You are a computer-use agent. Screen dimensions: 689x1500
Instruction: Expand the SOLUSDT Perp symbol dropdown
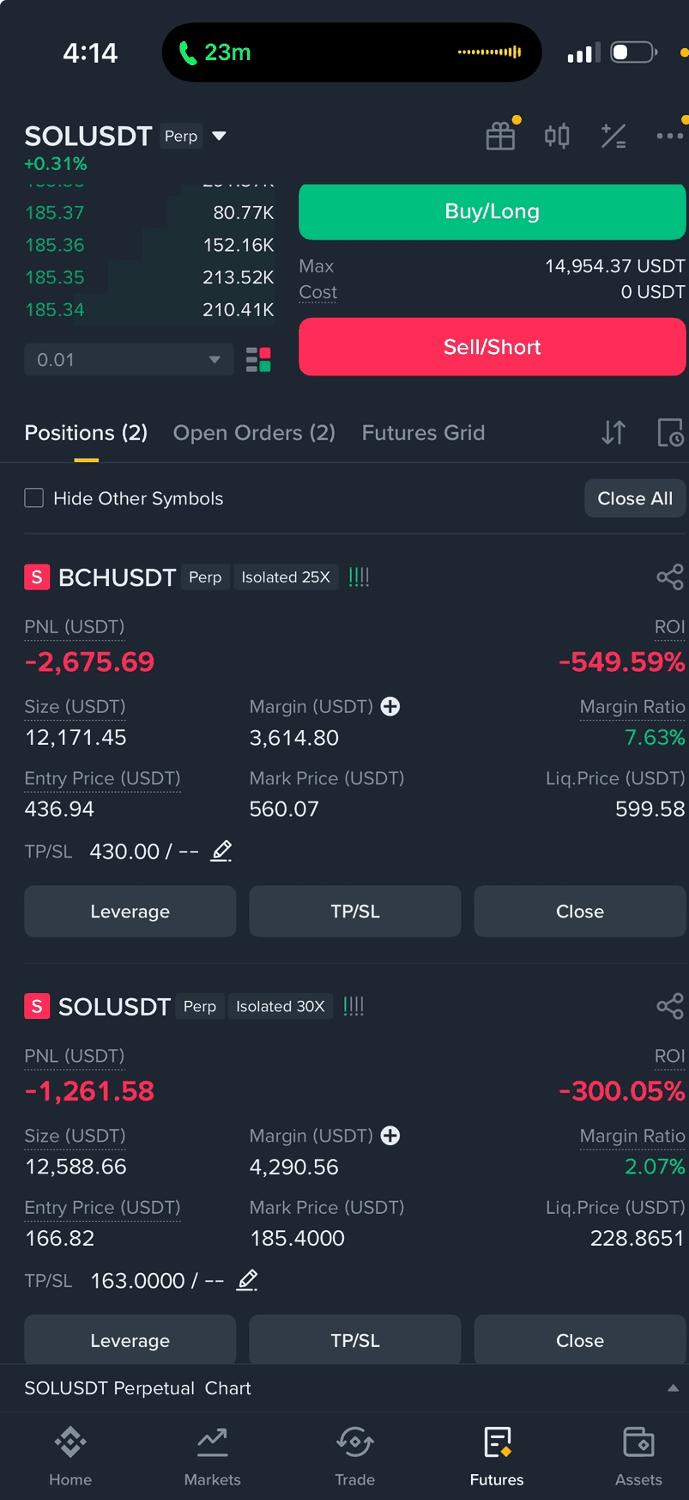[219, 136]
